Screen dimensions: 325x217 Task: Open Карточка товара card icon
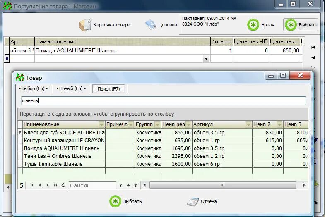104,25
